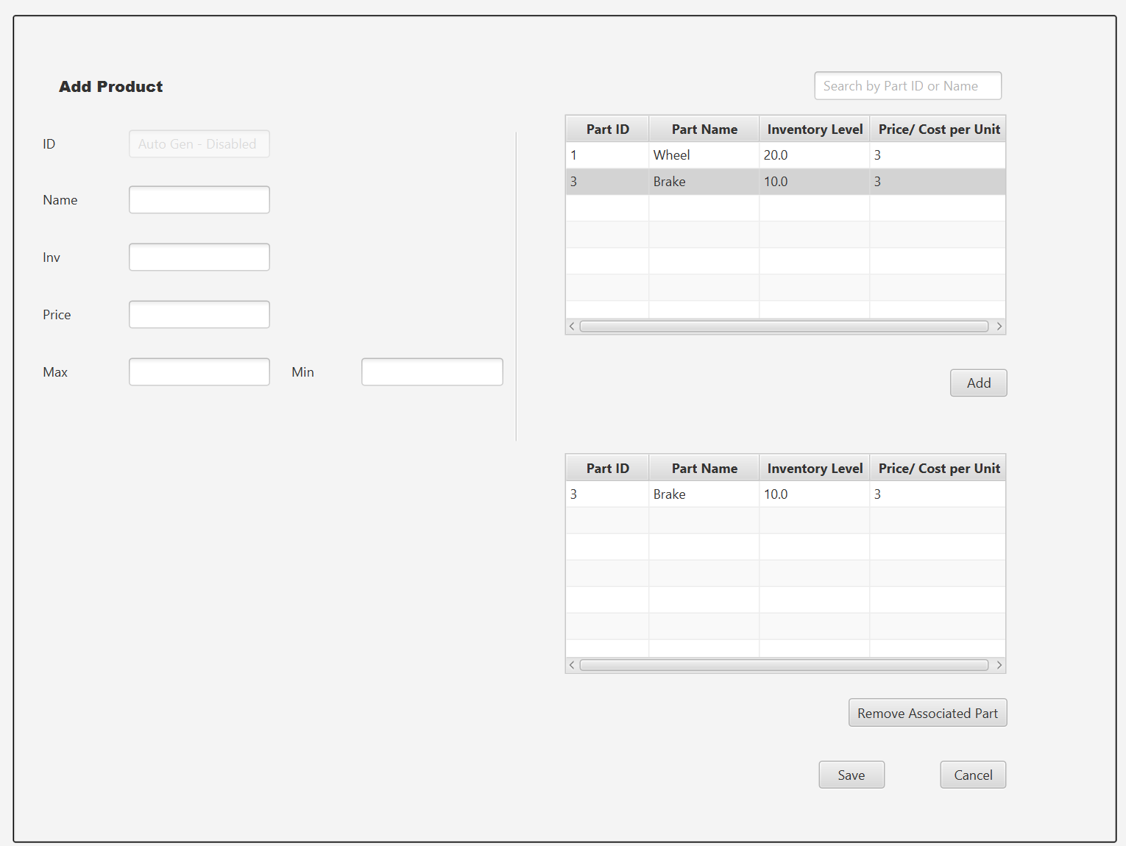Image resolution: width=1126 pixels, height=846 pixels.
Task: Select the Wheel row in the parts table
Action: [785, 155]
